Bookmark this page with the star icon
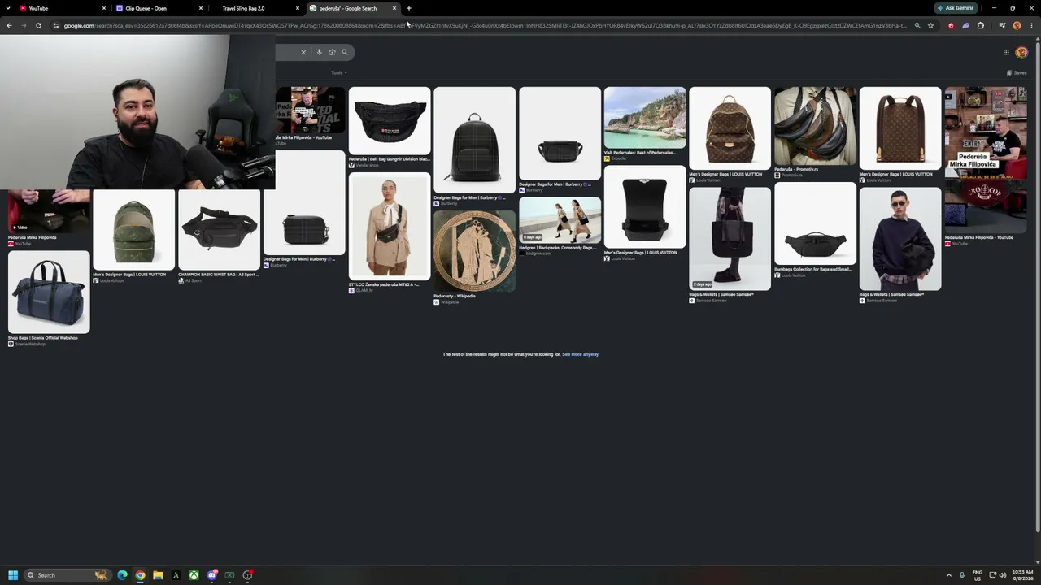 point(931,25)
